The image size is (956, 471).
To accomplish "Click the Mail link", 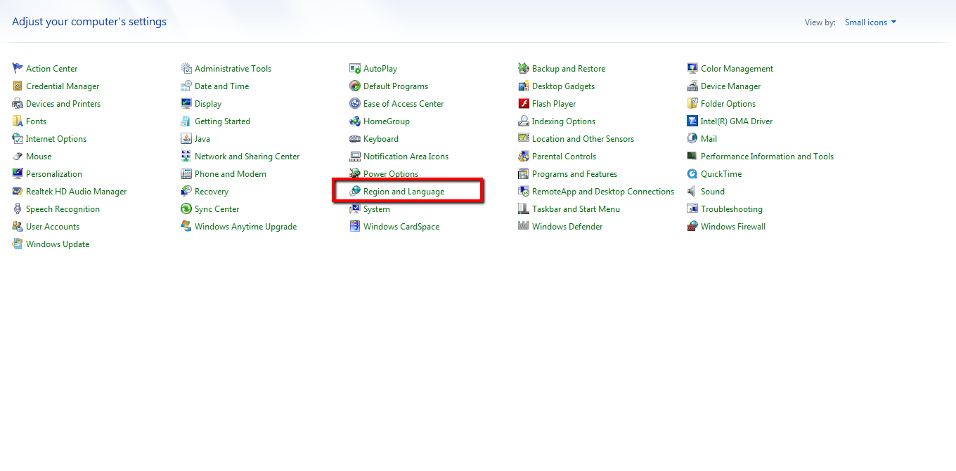I will coord(709,139).
